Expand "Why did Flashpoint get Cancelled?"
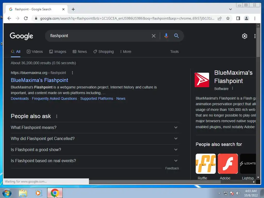Screen dimensions: 264x198 (95, 138)
